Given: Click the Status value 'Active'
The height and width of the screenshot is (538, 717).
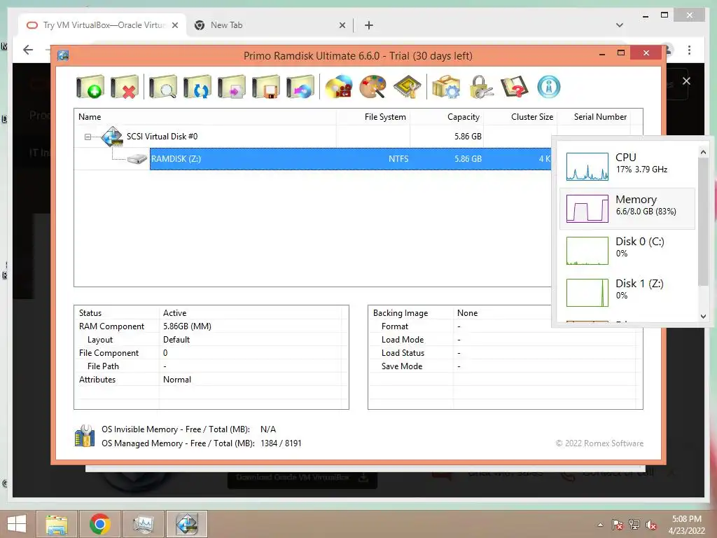Looking at the screenshot, I should pos(174,313).
